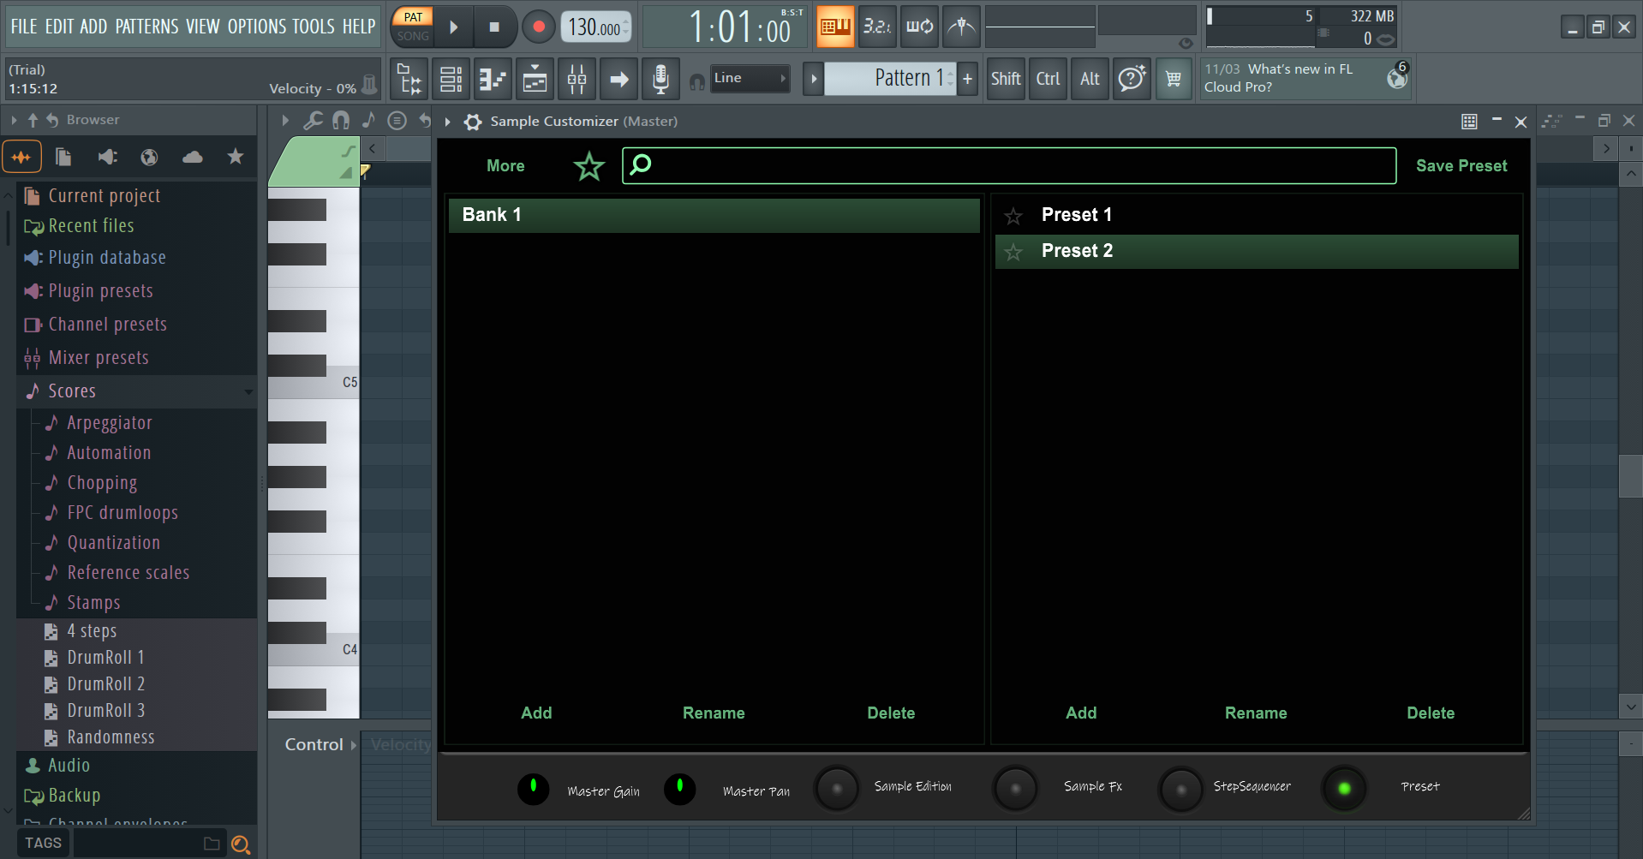
Task: Open the FL Cloud shopping cart
Action: [x=1174, y=78]
